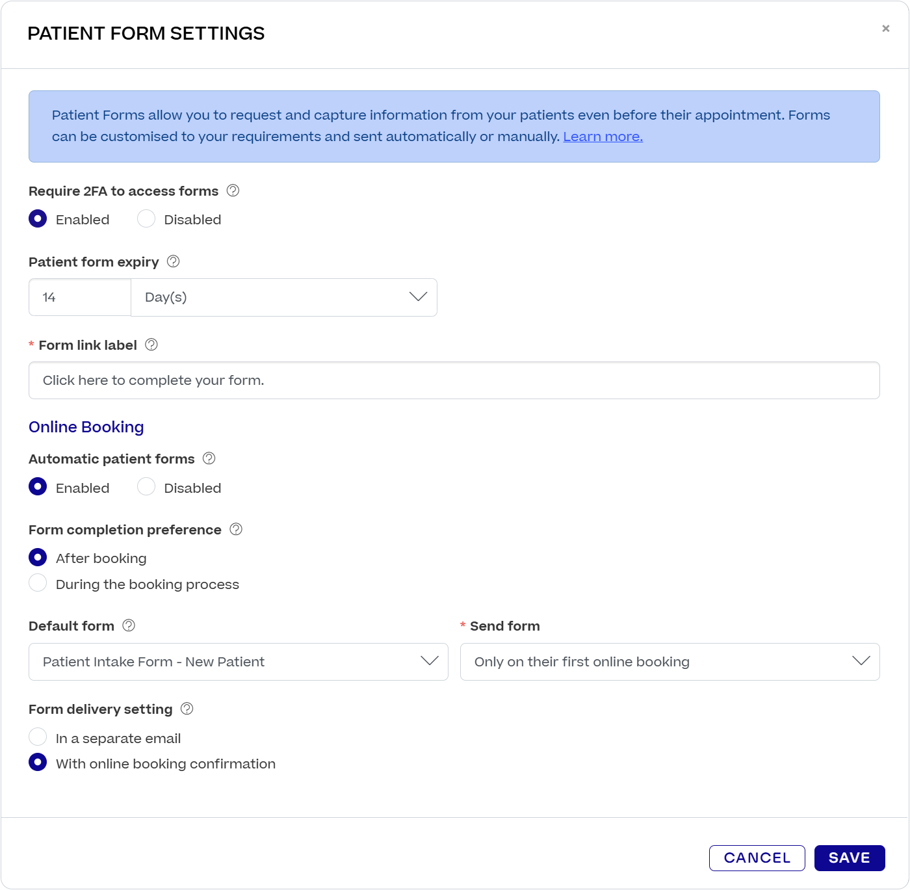This screenshot has height=890, width=910.
Task: Click help icon next to Automatic patient forms
Action: click(209, 458)
